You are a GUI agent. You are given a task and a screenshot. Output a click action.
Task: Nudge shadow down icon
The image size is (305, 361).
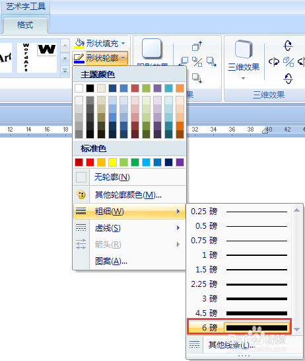197,78
